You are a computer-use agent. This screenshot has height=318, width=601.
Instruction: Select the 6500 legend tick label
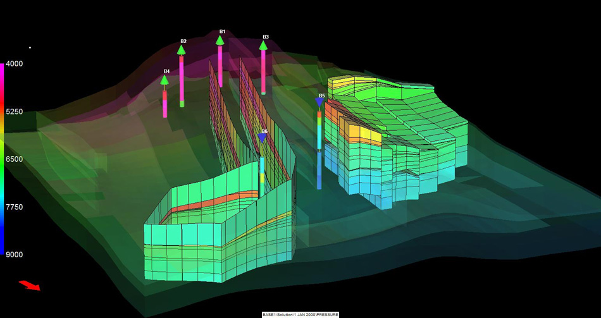[x=15, y=159]
